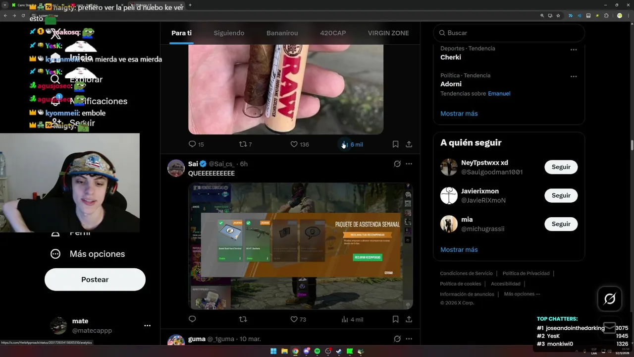The image size is (634, 357).
Task: Open more options for Adorni trend
Action: [574, 76]
